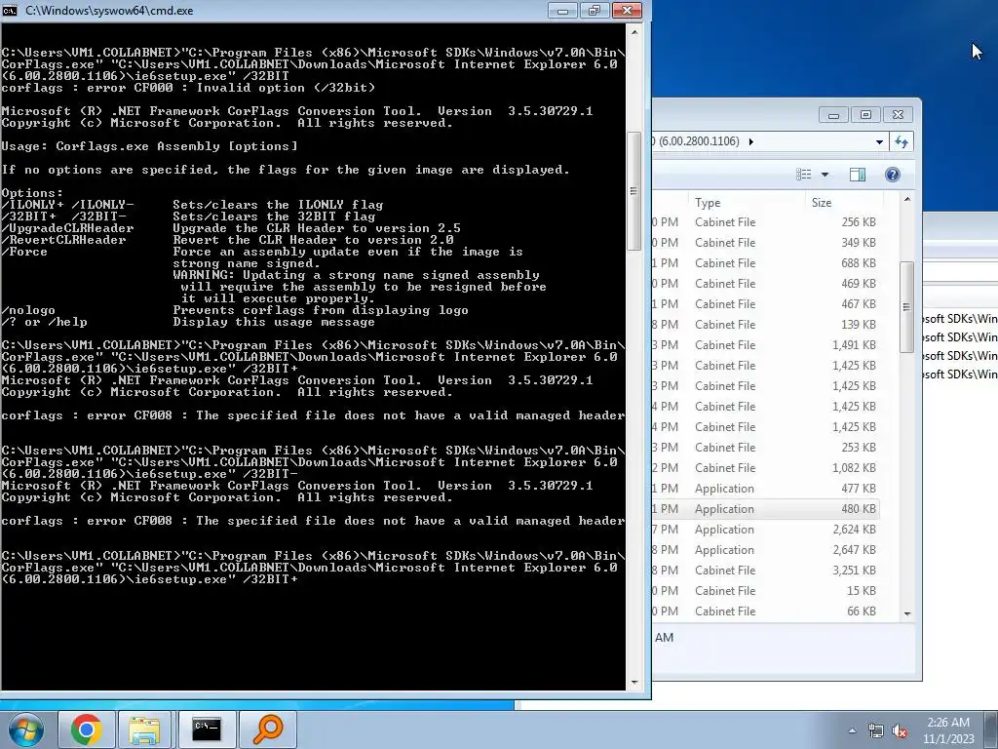
Task: Select the 139 KB Cabinet File row
Action: pos(766,324)
